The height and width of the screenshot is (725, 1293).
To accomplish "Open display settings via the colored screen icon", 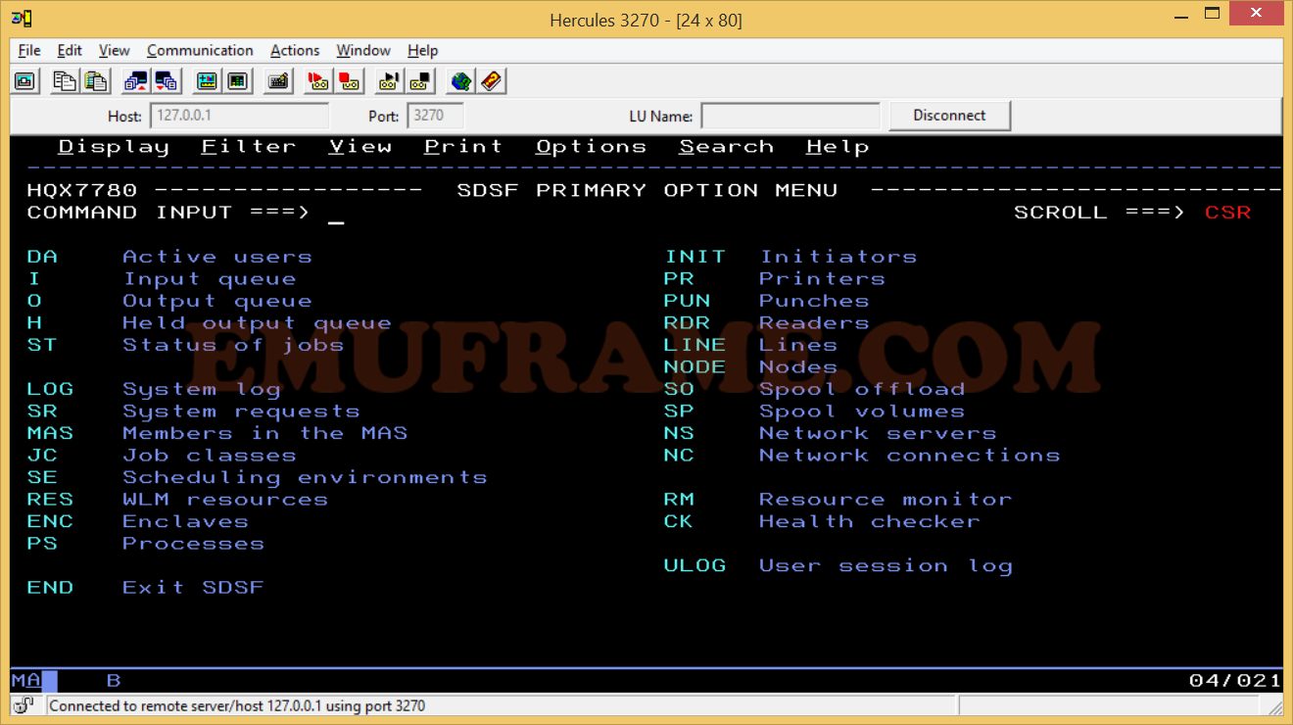I will (208, 80).
